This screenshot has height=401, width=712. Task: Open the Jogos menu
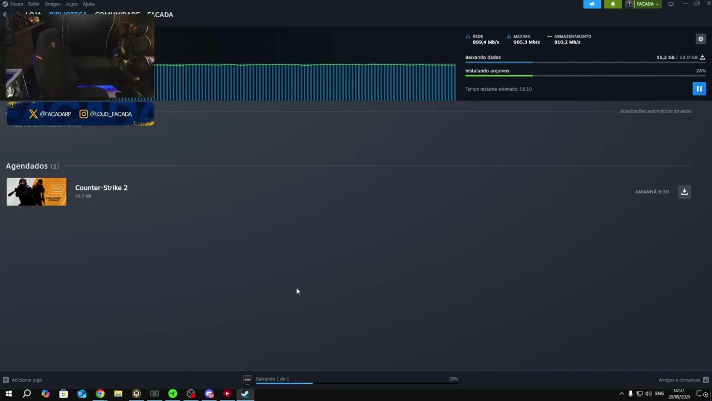coord(72,4)
